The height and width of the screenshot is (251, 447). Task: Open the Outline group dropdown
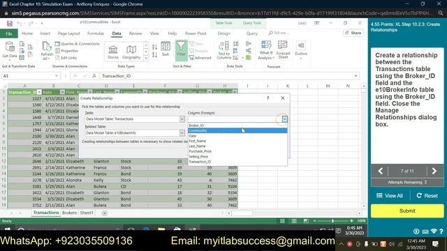(x=301, y=50)
